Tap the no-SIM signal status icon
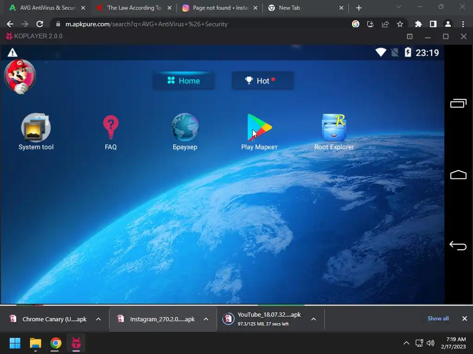This screenshot has height=354, width=473. (394, 53)
